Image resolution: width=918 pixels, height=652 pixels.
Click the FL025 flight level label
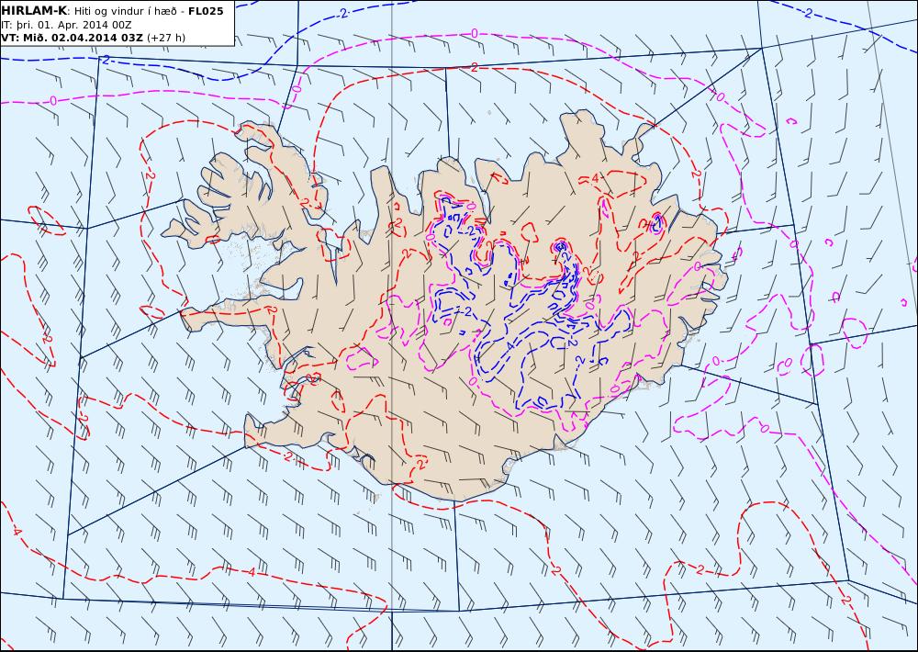206,11
